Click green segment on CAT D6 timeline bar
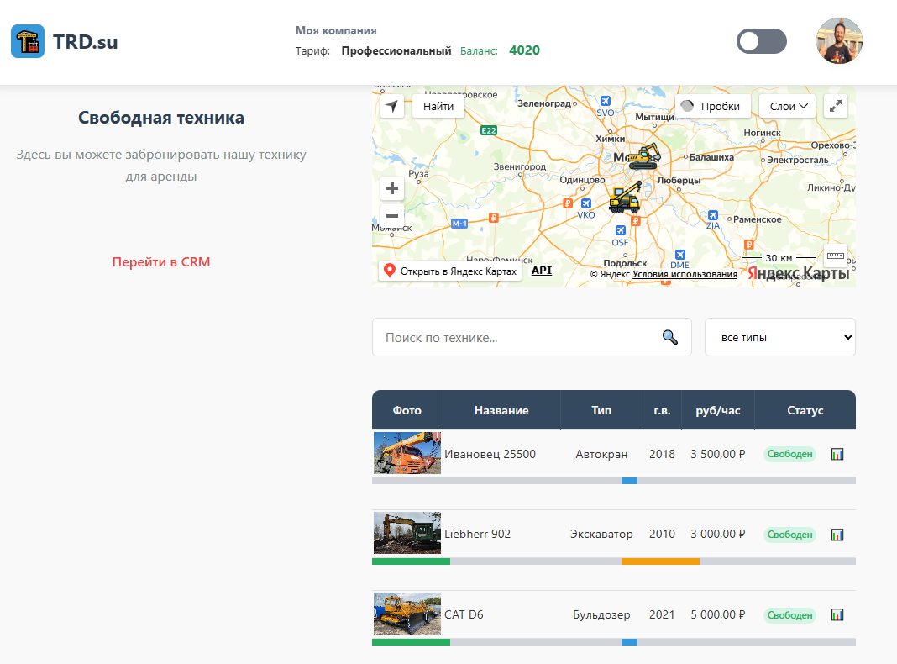The image size is (897, 664). pyautogui.click(x=411, y=642)
